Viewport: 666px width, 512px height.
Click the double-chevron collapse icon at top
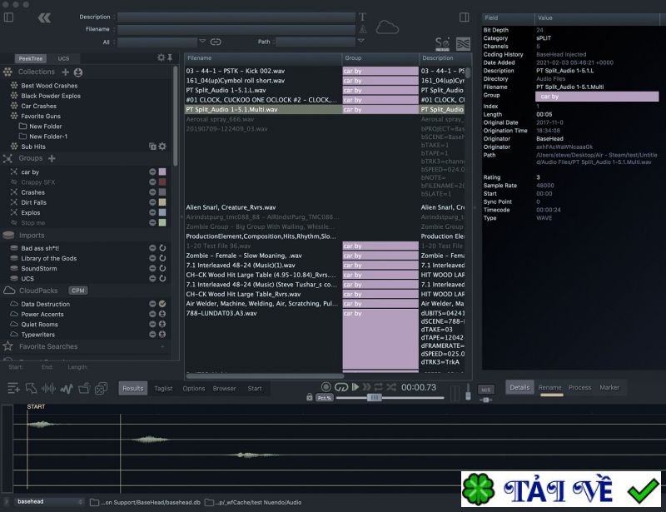[x=44, y=17]
